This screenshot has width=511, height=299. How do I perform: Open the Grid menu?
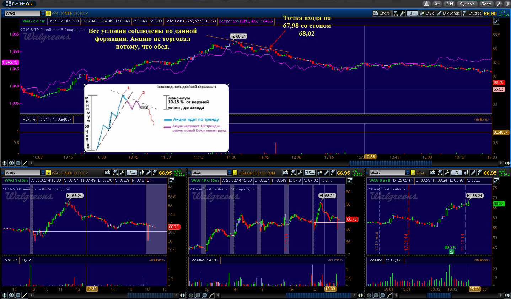click(x=449, y=4)
